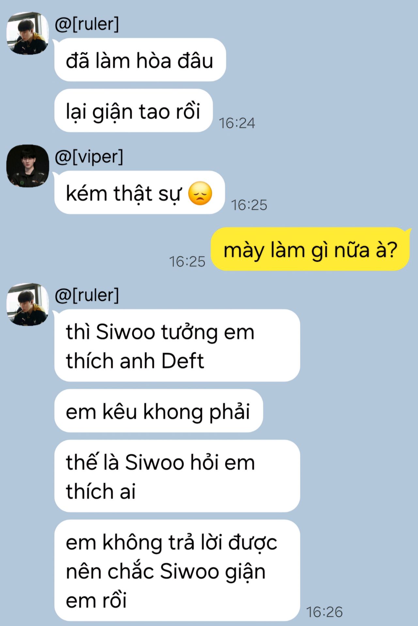This screenshot has width=418, height=626.
Task: Click the 16:25 timestamp beside the yellow bubble
Action: (x=187, y=262)
